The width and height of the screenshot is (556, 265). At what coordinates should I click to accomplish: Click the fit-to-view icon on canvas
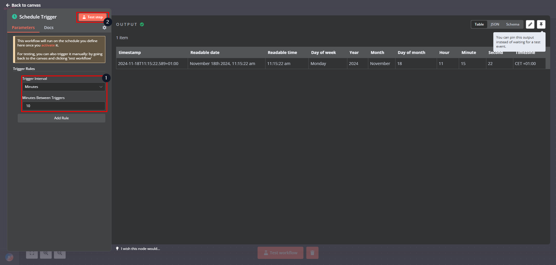(32, 253)
